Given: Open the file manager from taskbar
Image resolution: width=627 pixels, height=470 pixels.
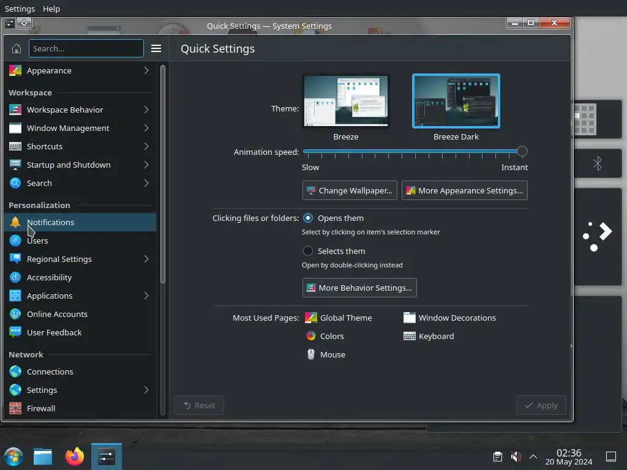Looking at the screenshot, I should (43, 457).
